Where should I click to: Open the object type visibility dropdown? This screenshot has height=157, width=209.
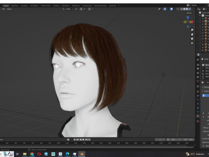pos(160,9)
